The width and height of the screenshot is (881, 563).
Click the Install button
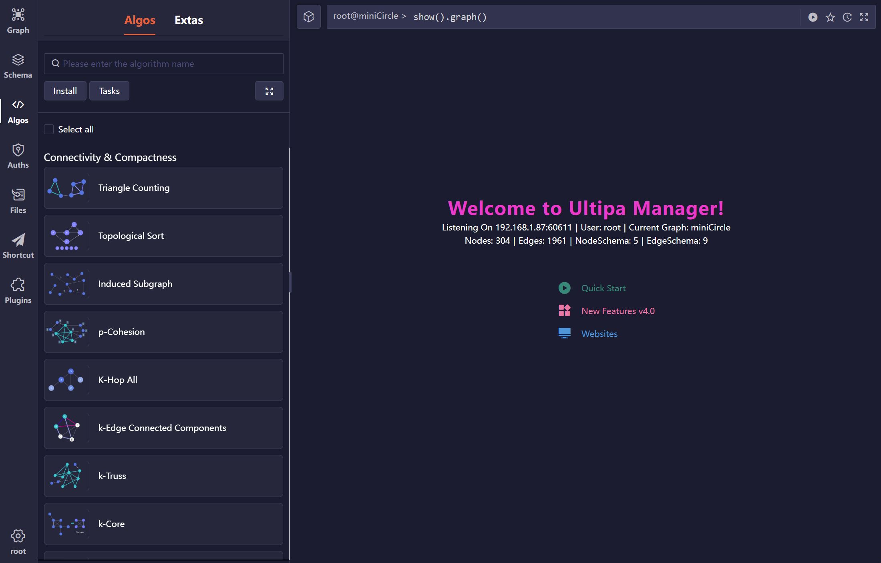click(65, 91)
